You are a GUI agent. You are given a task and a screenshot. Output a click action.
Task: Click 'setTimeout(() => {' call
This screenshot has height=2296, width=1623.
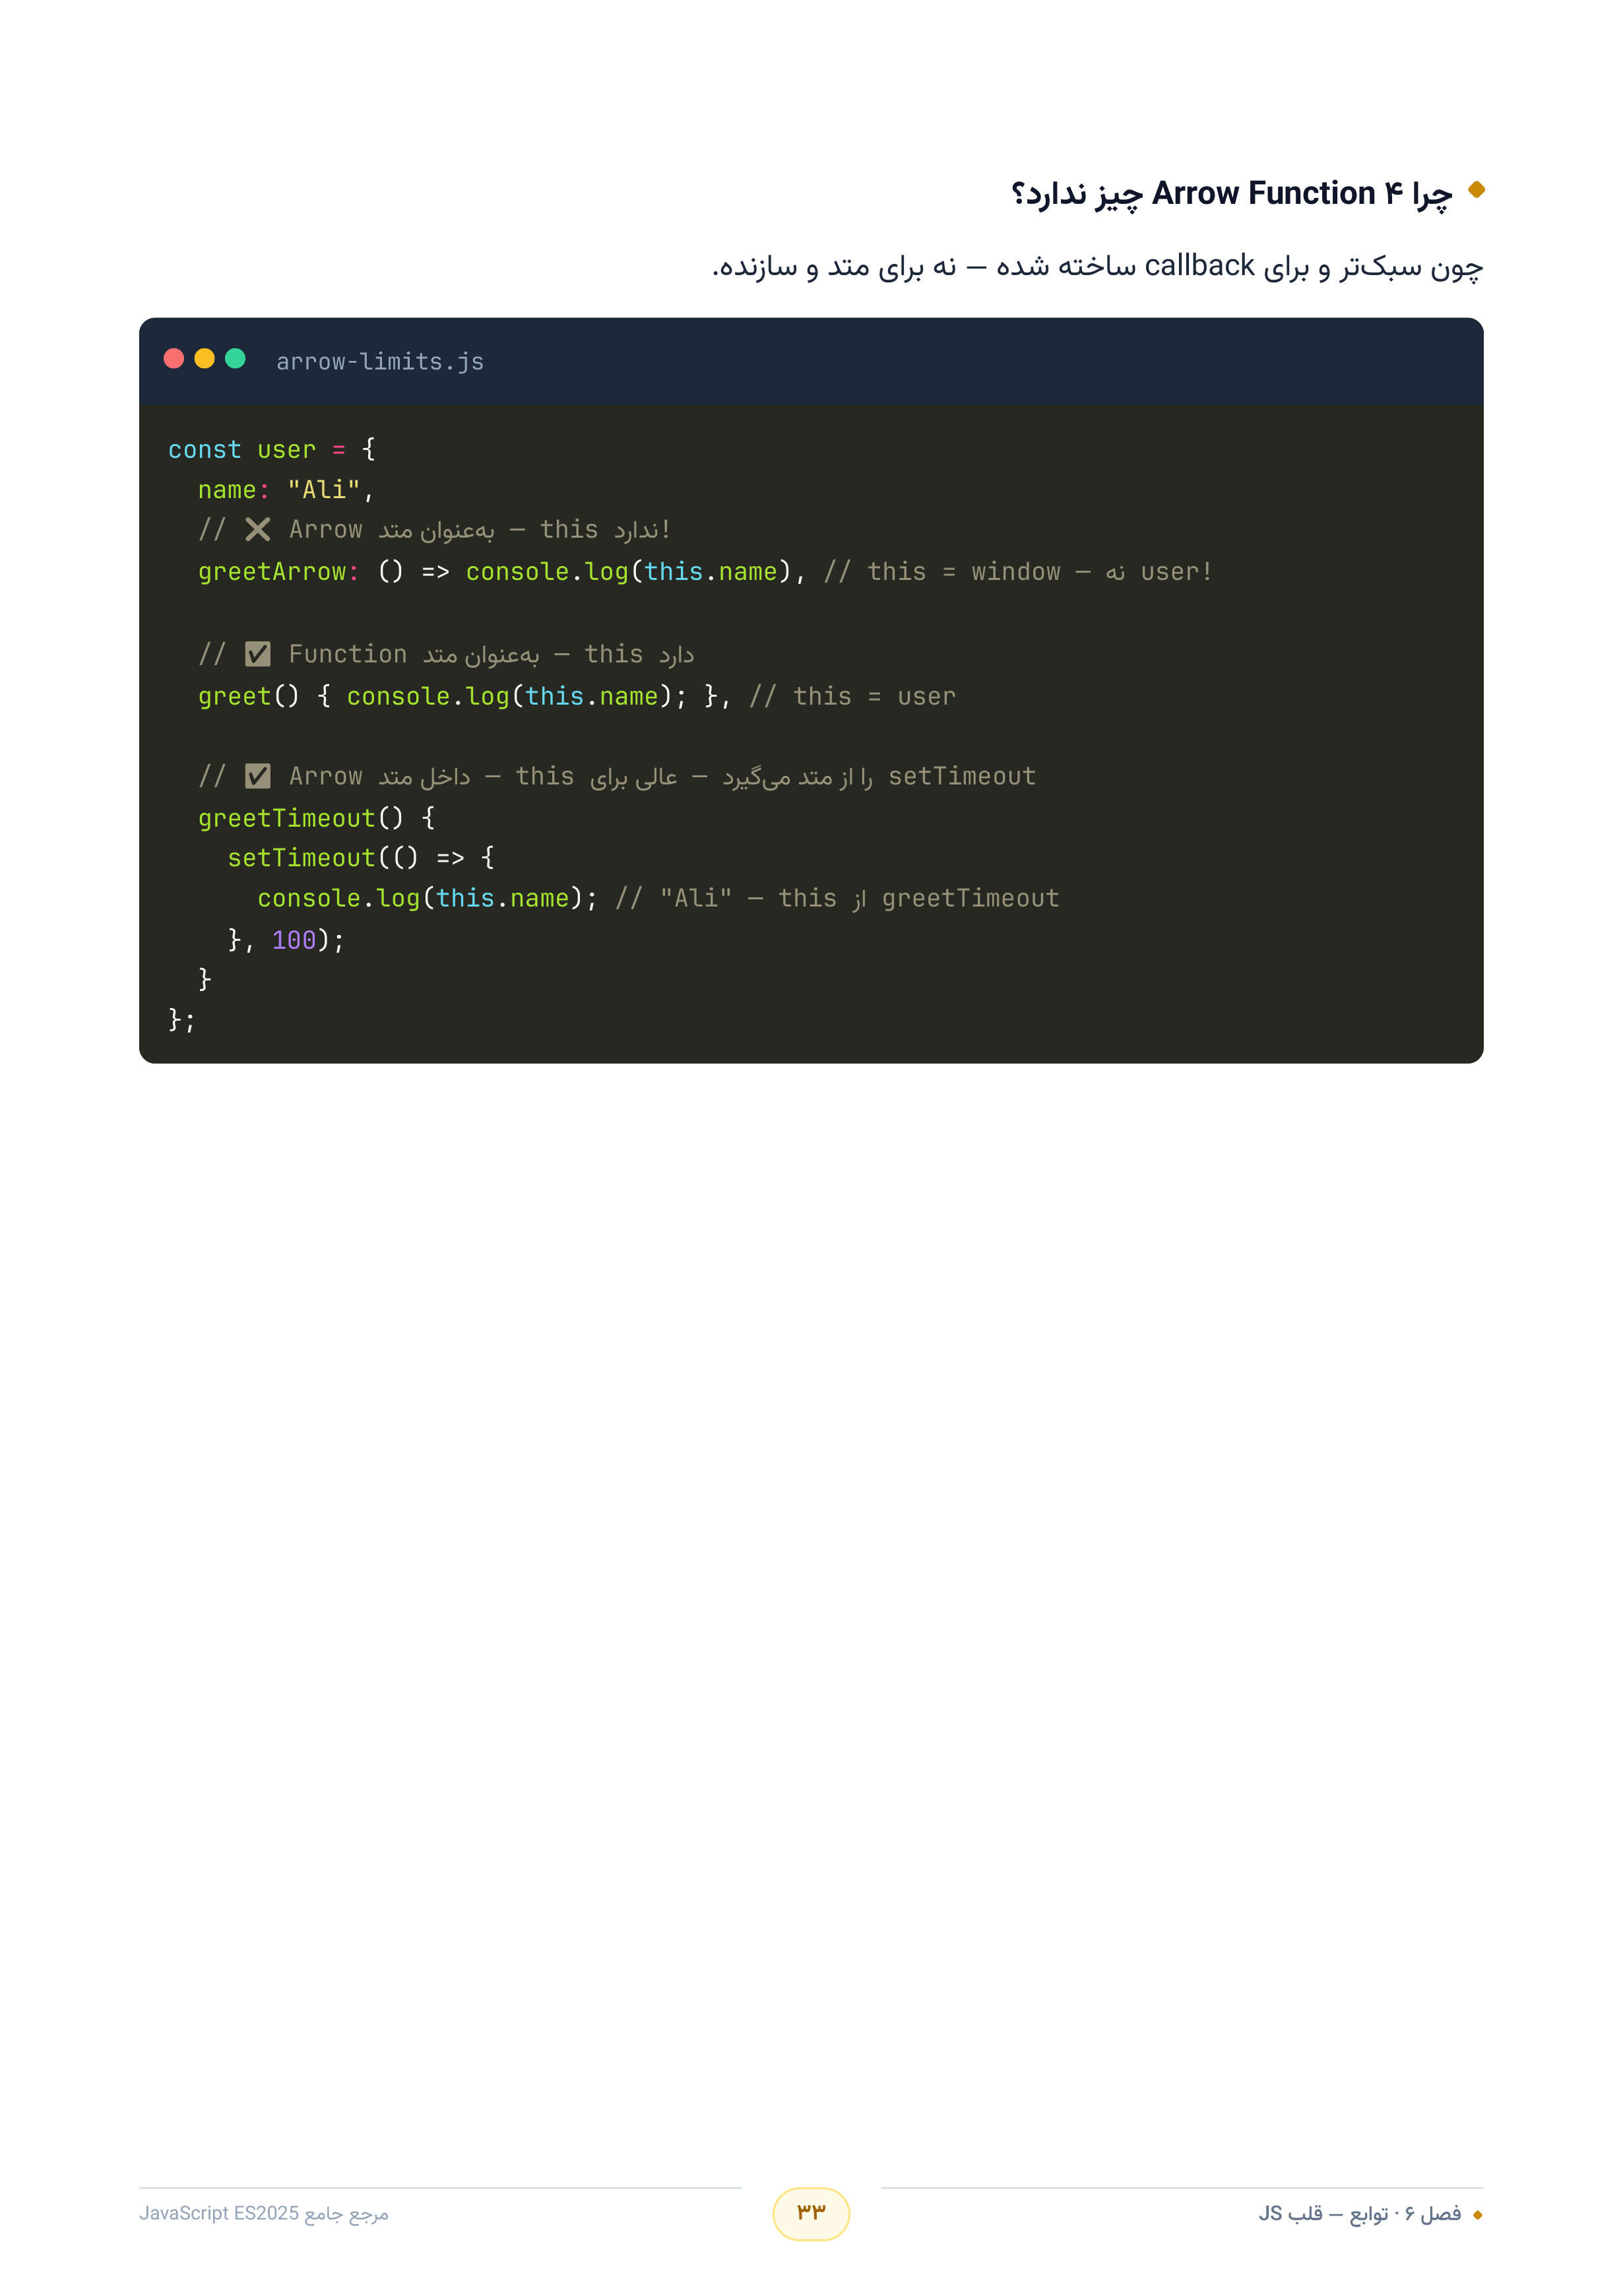tap(361, 858)
